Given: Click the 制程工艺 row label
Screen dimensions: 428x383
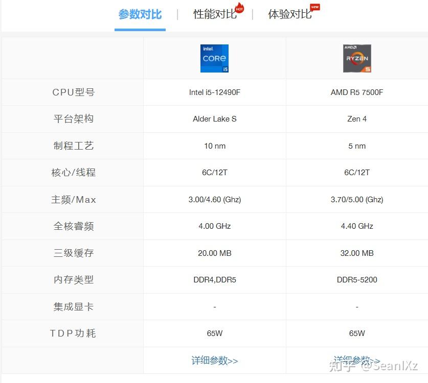Looking at the screenshot, I should 74,146.
